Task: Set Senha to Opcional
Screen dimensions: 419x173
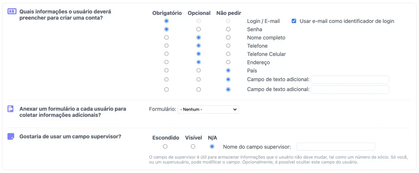Action: pos(198,29)
